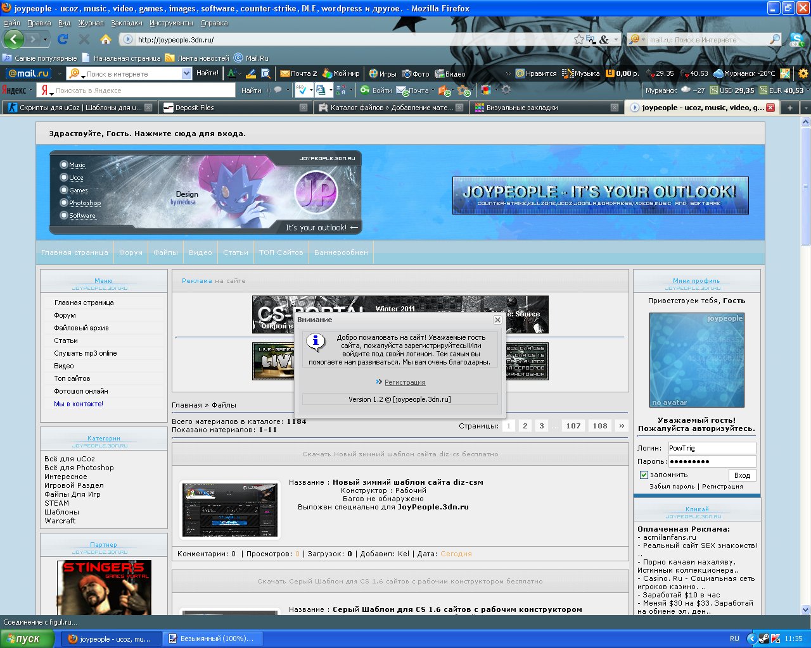Bookmark this page with the star icon

click(x=578, y=39)
